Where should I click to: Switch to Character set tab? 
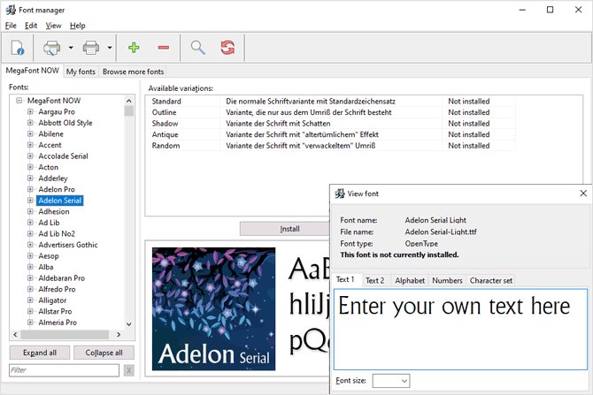pyautogui.click(x=491, y=281)
